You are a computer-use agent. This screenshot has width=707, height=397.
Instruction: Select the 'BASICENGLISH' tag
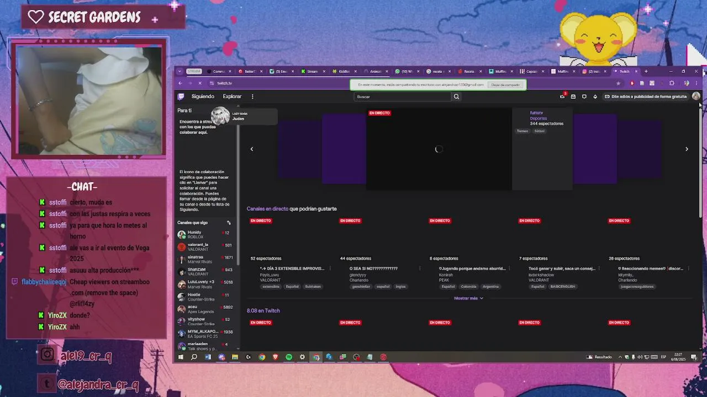(563, 287)
